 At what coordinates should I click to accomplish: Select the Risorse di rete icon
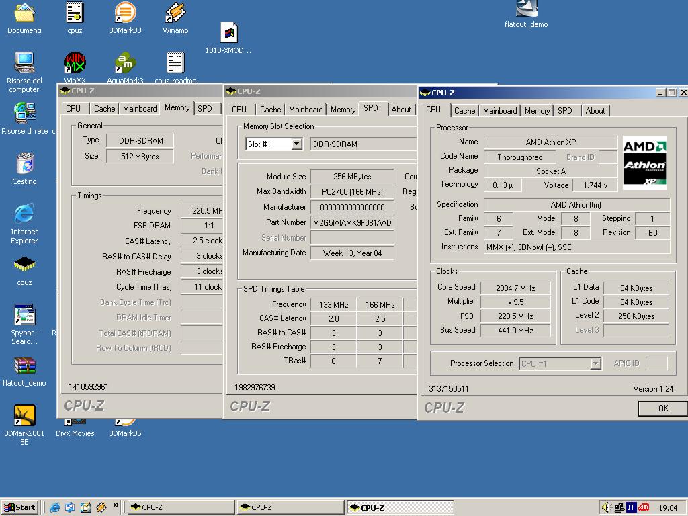(25, 113)
